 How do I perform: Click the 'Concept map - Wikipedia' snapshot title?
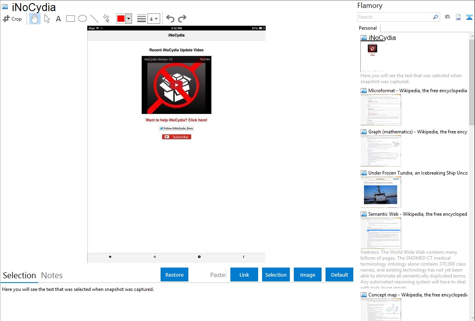(418, 294)
